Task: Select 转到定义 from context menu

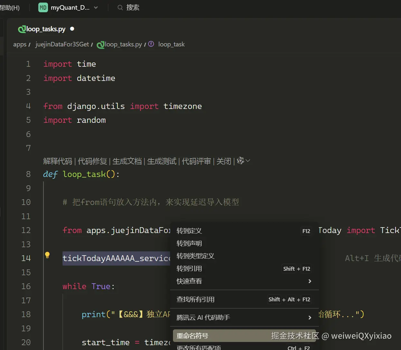Action: (189, 231)
